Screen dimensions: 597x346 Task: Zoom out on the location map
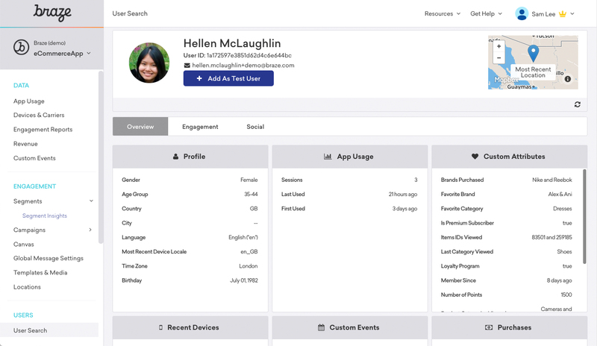(498, 58)
